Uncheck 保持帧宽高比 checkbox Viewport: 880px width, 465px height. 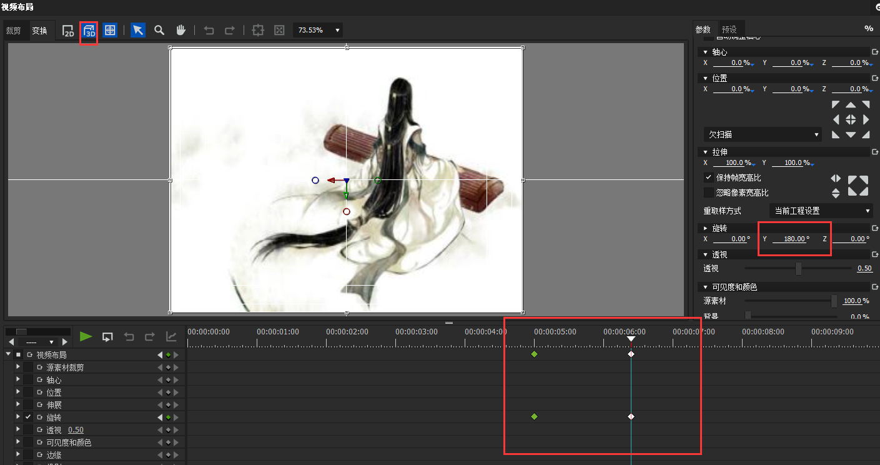(708, 177)
